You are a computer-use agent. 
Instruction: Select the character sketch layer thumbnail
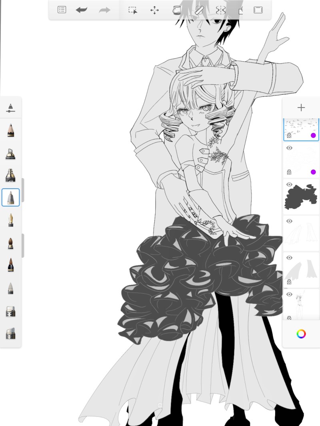pos(301,304)
